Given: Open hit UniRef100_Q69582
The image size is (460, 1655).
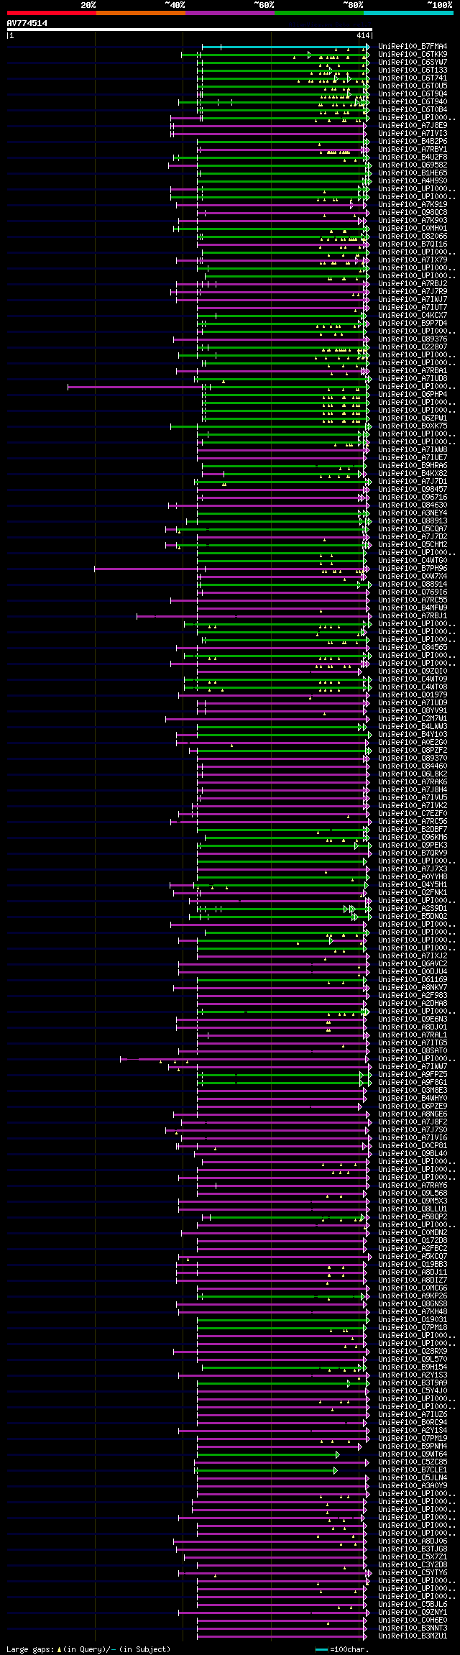Looking at the screenshot, I should click(413, 165).
